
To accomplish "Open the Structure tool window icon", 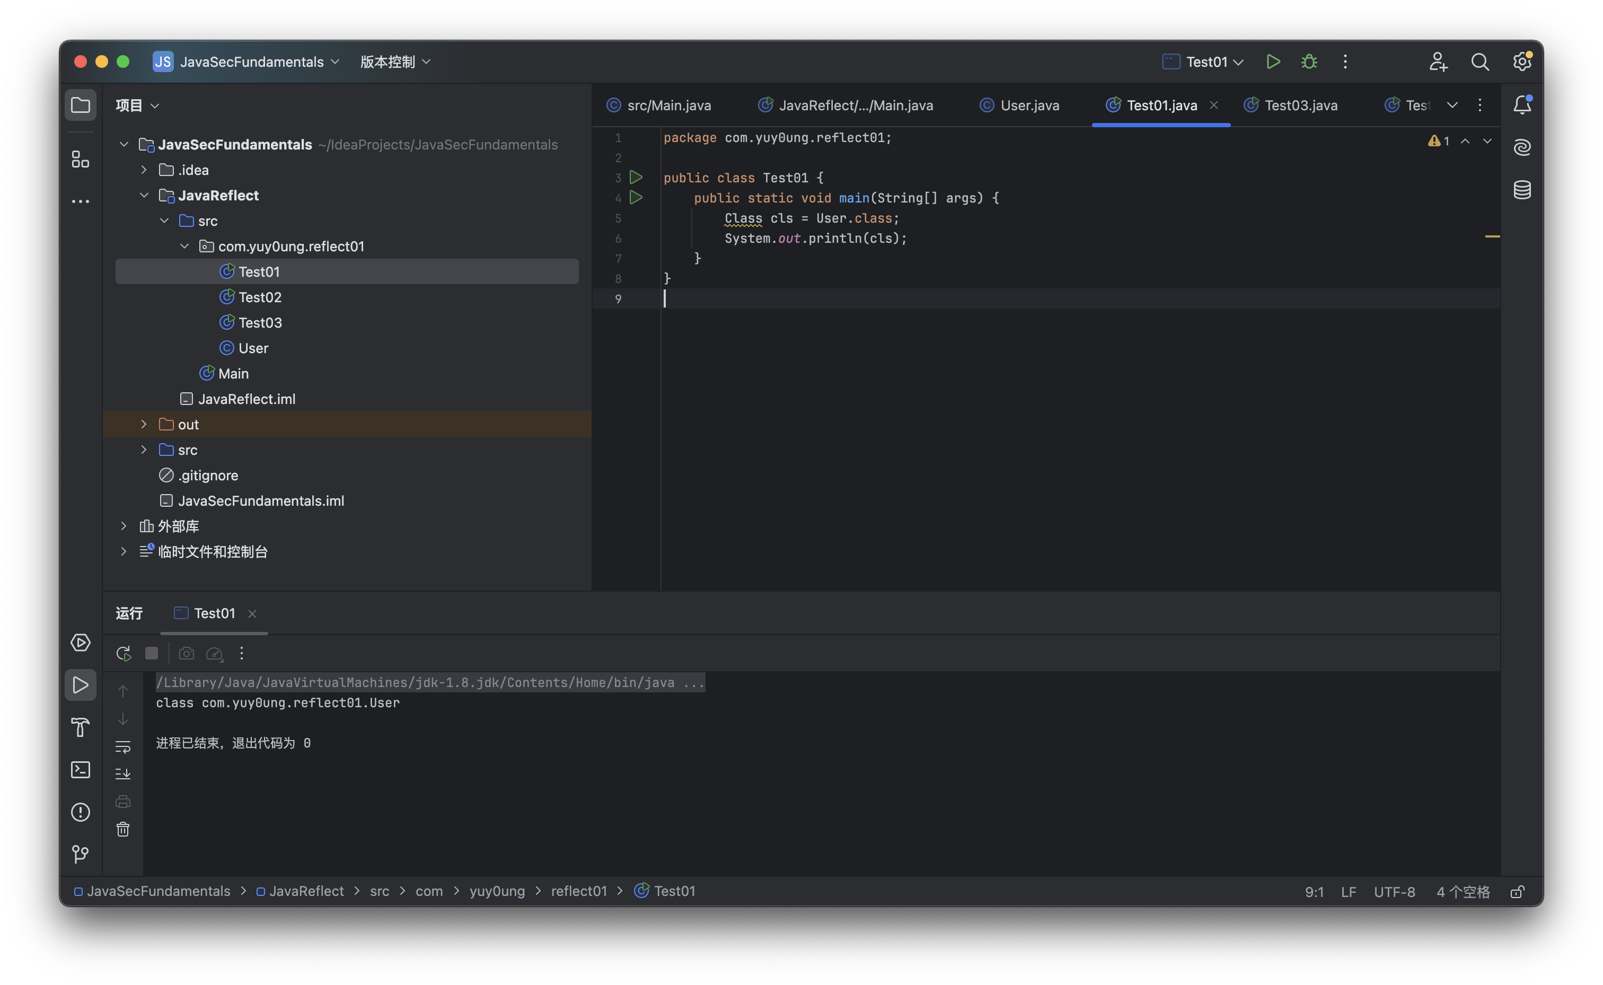I will pos(80,159).
